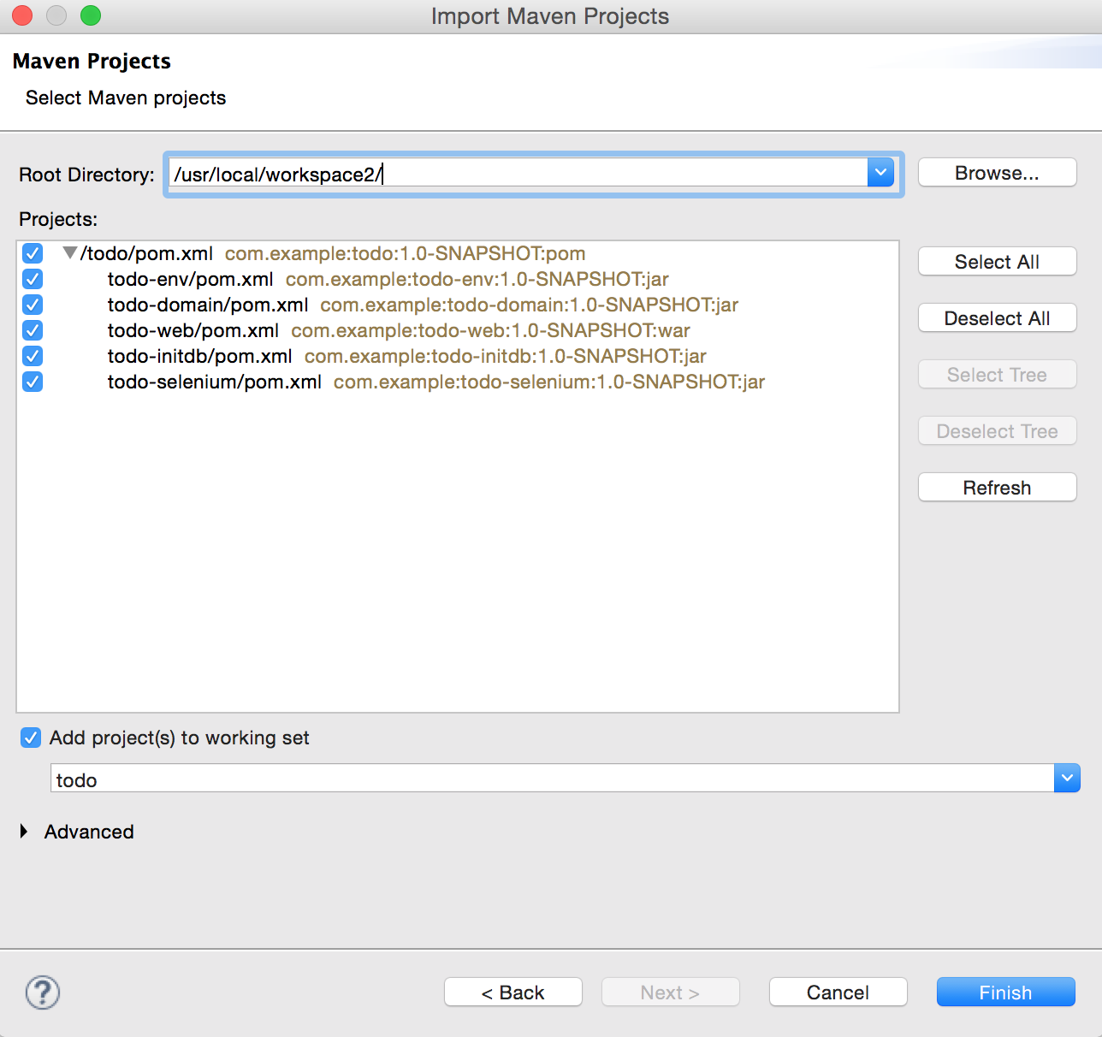
Task: Expand the Advanced section
Action: (23, 831)
